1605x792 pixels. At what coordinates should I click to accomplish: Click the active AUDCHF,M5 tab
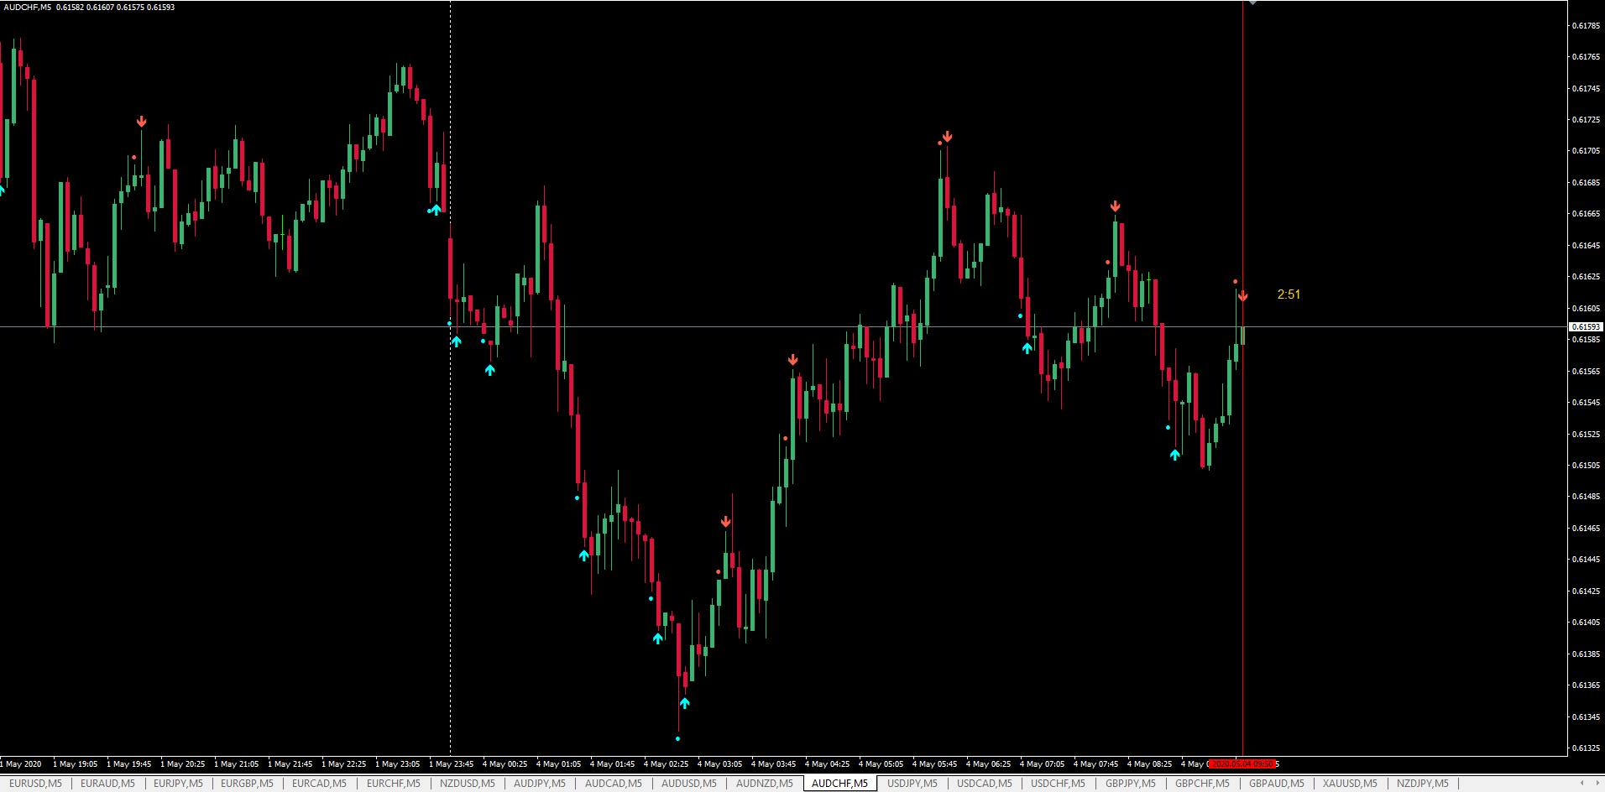(x=839, y=784)
